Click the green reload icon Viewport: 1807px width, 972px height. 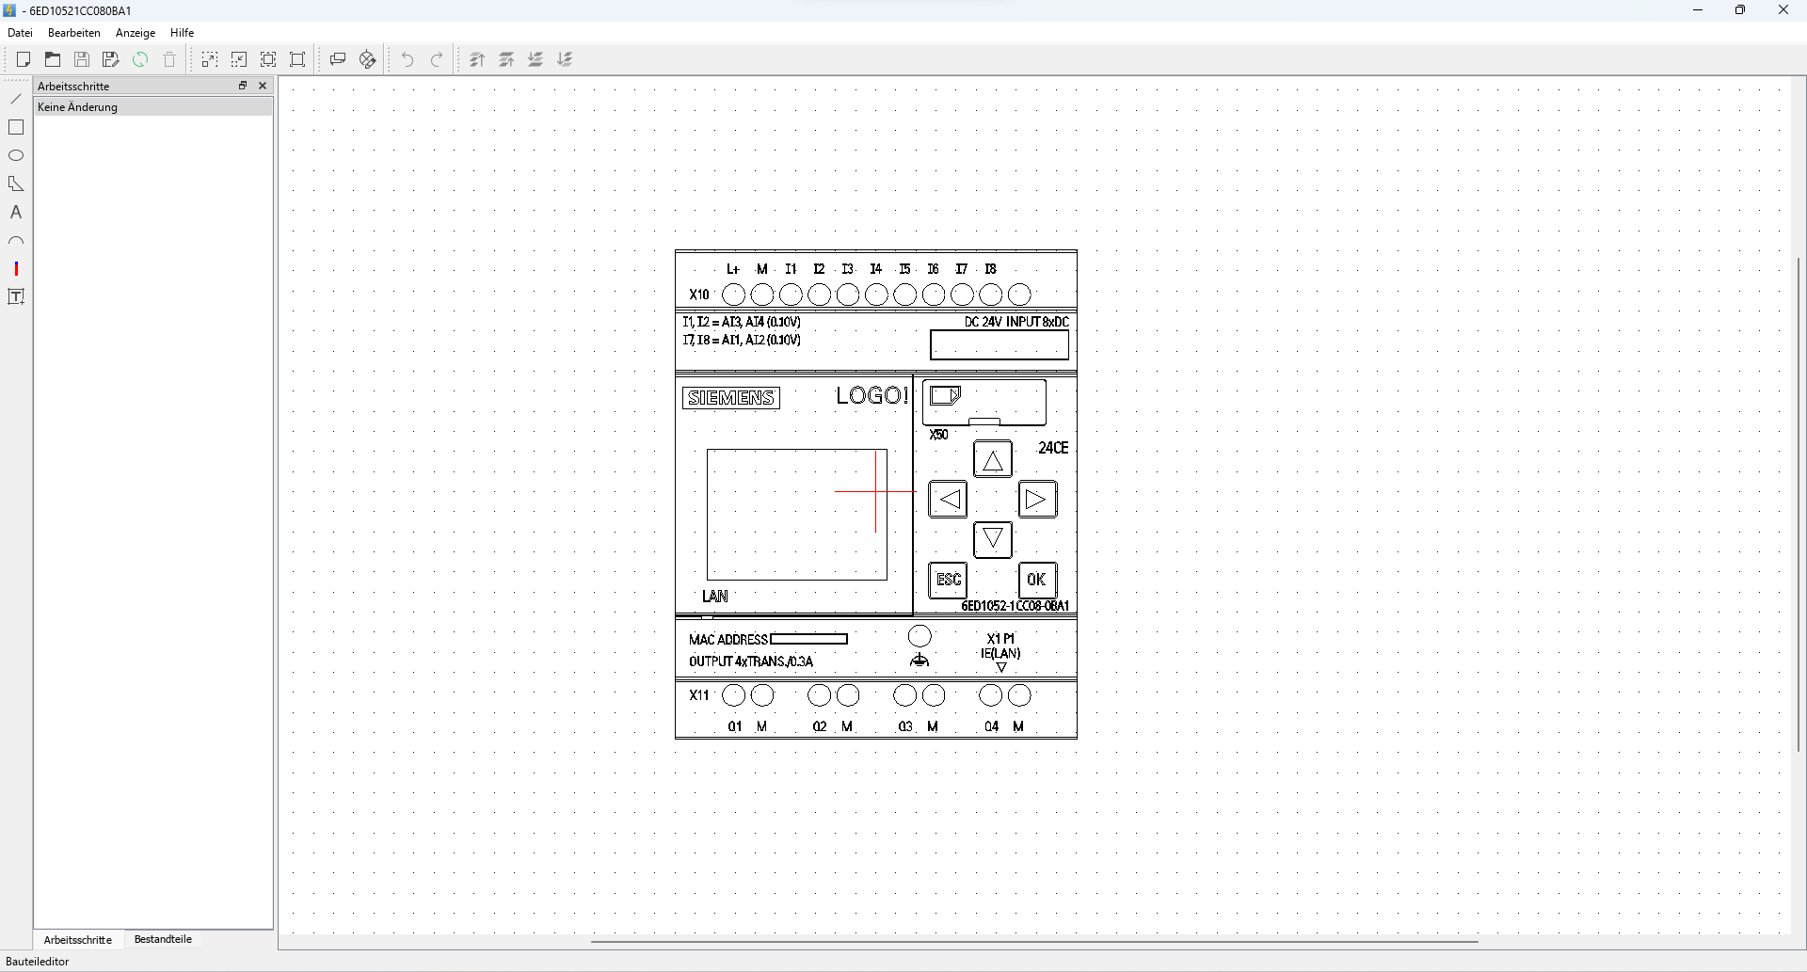point(140,59)
